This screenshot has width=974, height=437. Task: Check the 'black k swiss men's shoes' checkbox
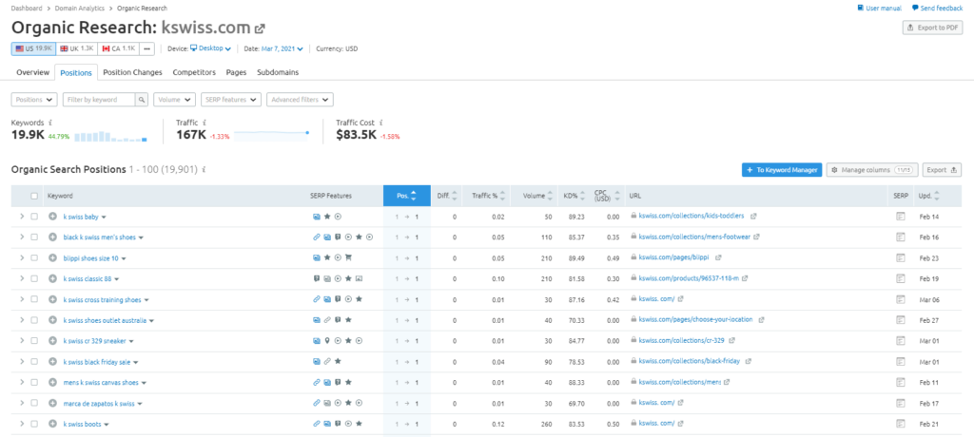coord(35,237)
